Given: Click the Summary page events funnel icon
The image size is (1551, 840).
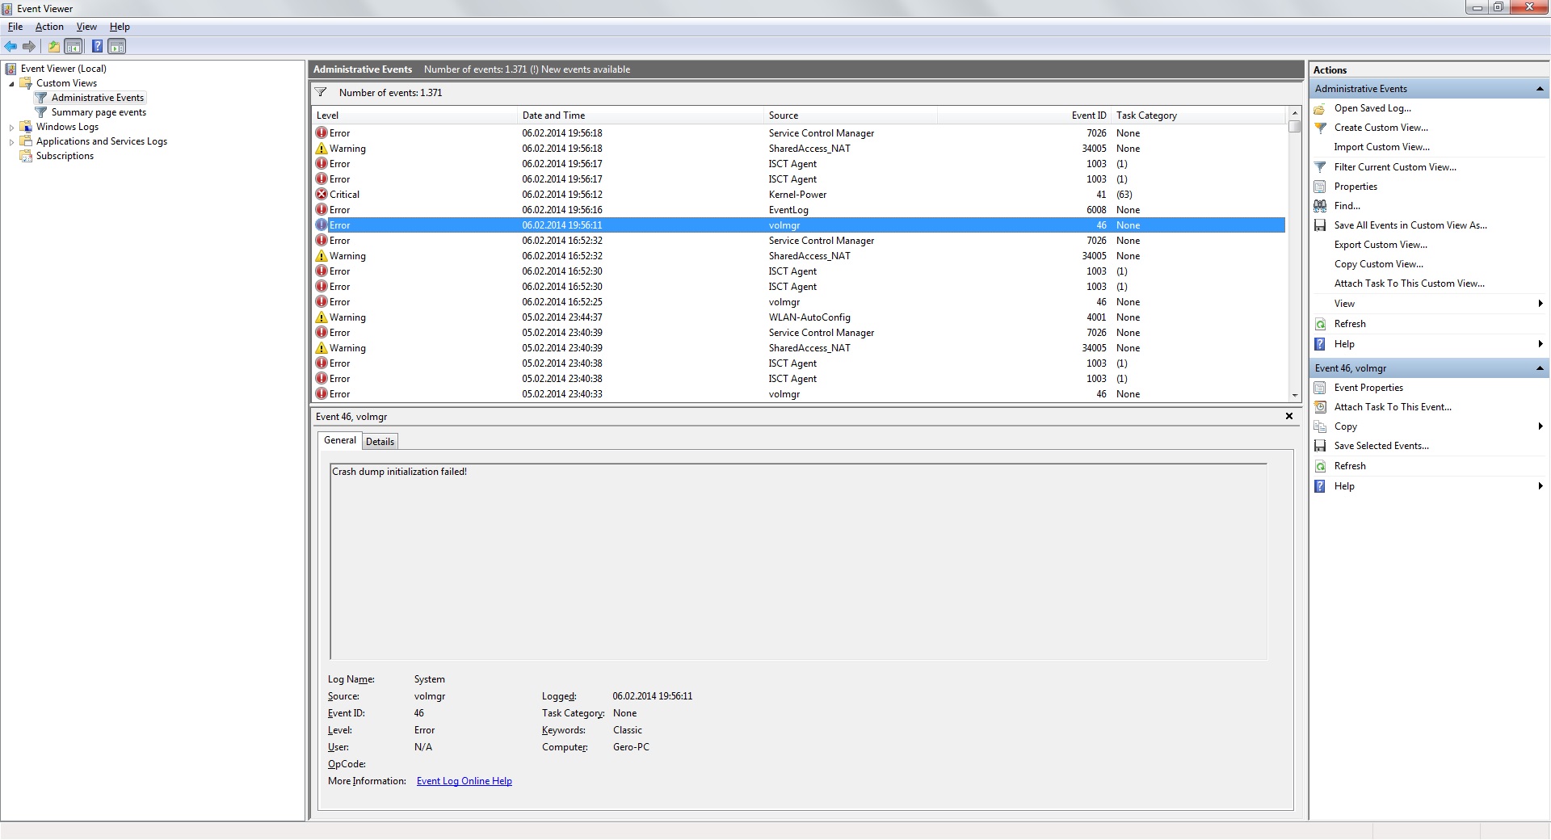Looking at the screenshot, I should coord(40,112).
